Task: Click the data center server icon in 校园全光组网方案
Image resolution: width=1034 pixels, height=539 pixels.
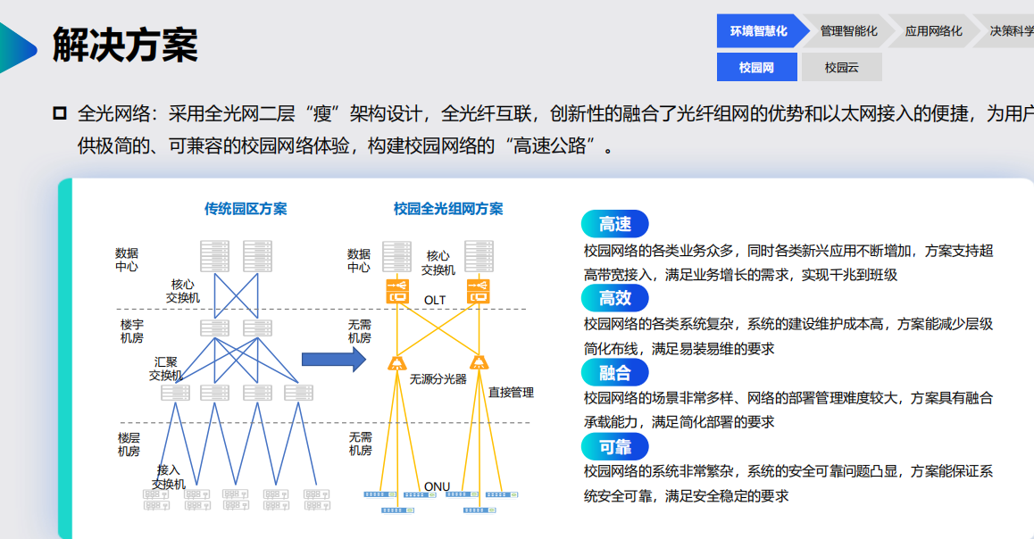Action: coord(397,257)
